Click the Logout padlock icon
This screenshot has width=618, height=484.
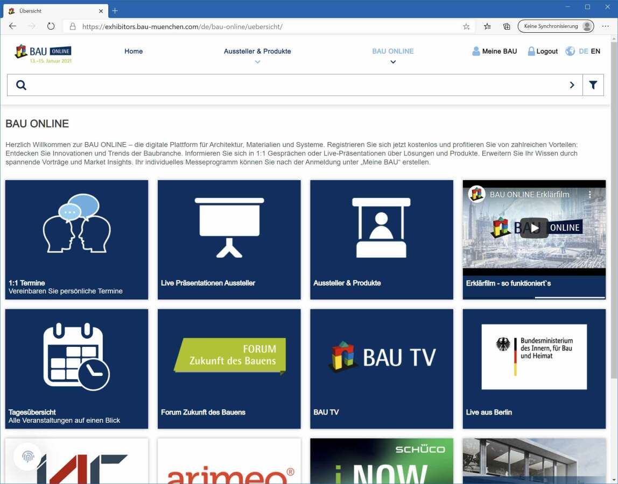531,51
